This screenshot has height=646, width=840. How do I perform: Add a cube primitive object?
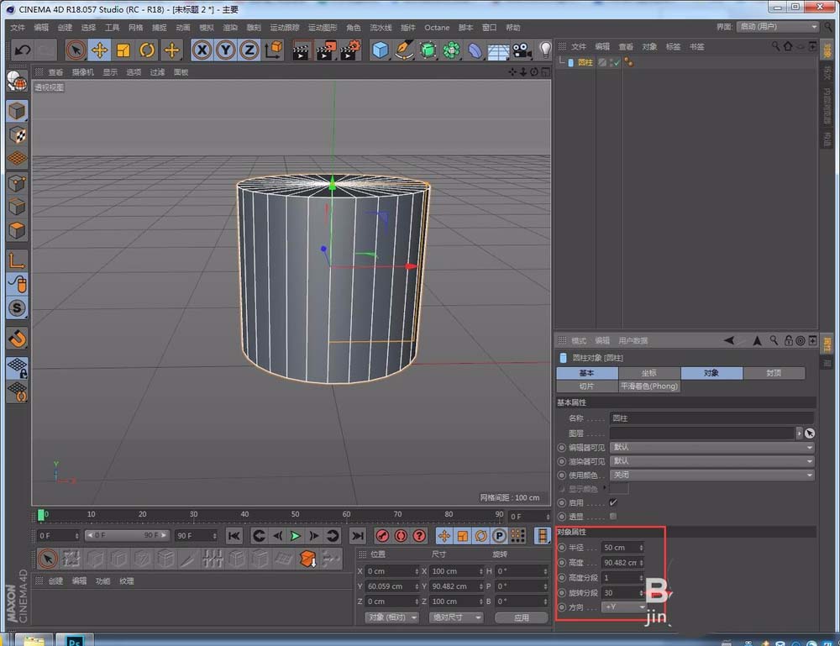point(381,50)
